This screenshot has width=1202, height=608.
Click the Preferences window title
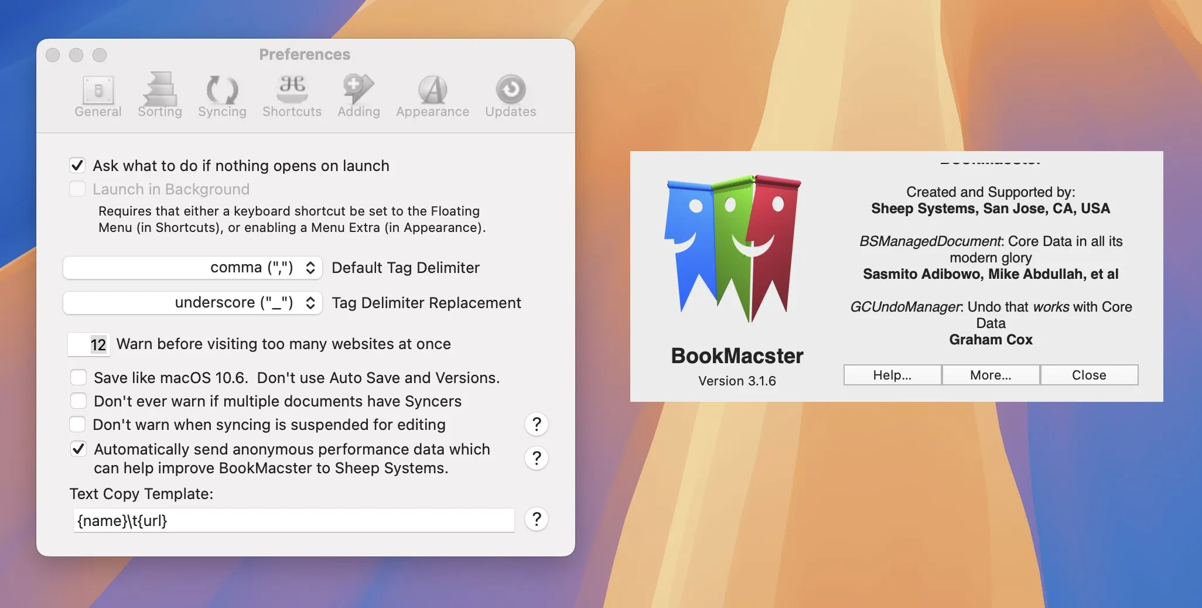pos(305,54)
